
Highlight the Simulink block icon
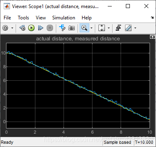(x=62, y=28)
